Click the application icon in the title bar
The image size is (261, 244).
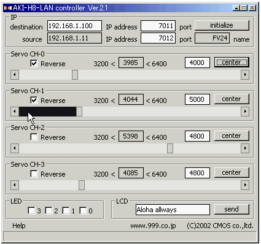pyautogui.click(x=8, y=8)
